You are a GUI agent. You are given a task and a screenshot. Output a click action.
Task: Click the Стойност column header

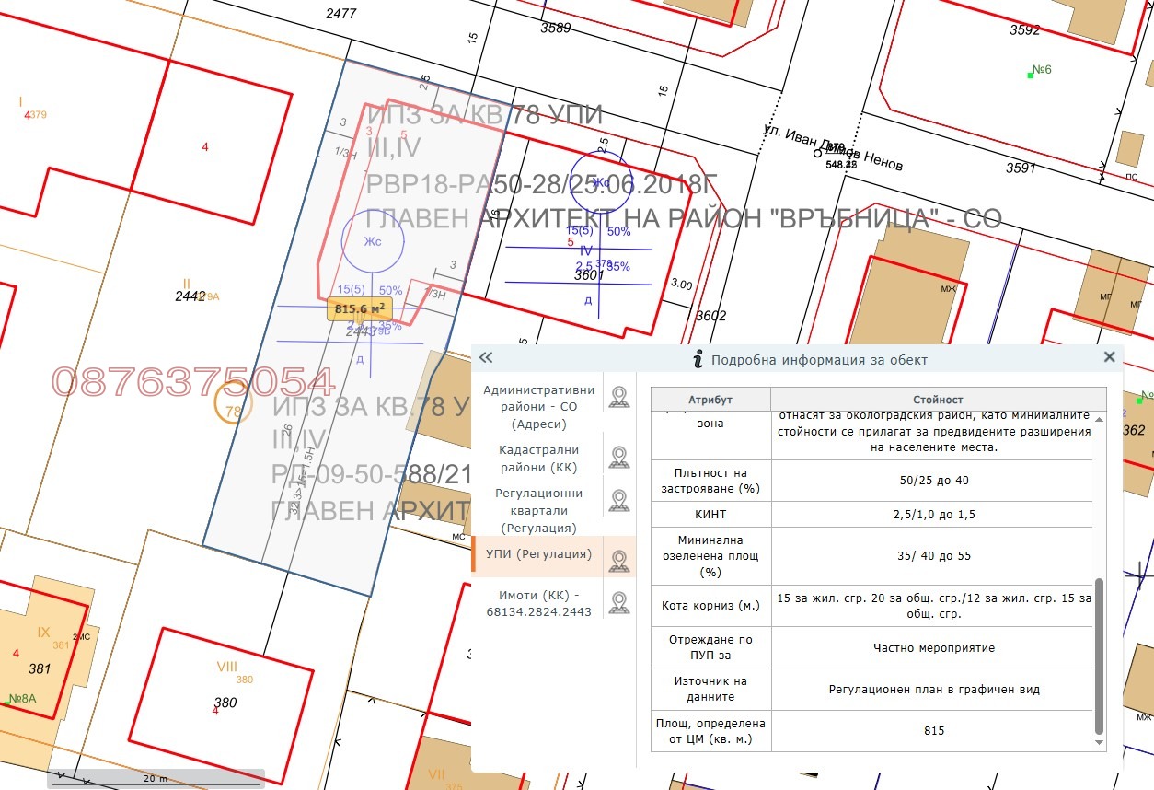pyautogui.click(x=938, y=400)
